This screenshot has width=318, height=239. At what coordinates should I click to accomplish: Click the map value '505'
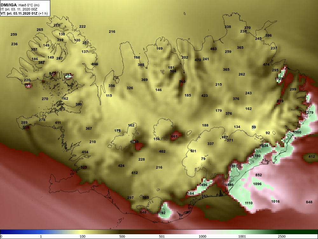(x=146, y=198)
